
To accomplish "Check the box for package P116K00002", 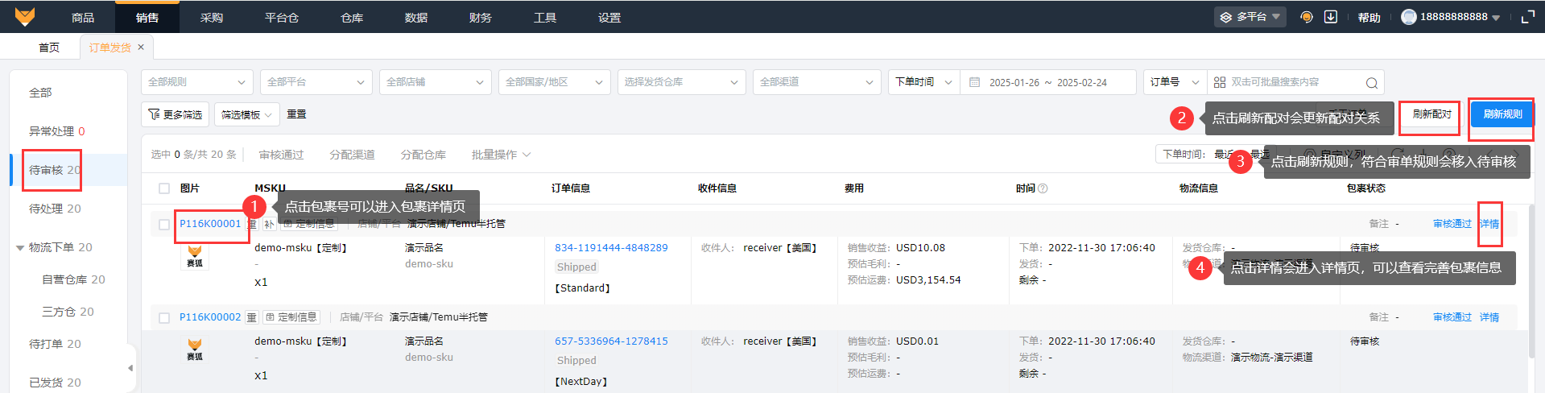I will click(x=164, y=318).
